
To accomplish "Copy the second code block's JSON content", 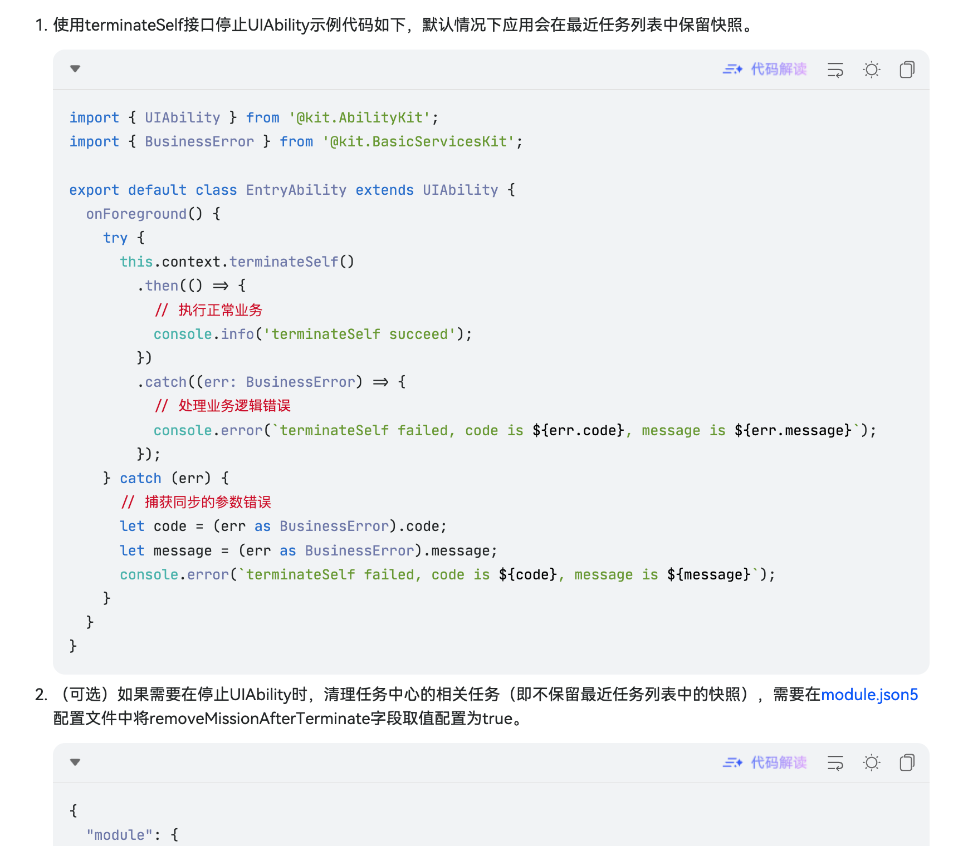I will pyautogui.click(x=907, y=763).
